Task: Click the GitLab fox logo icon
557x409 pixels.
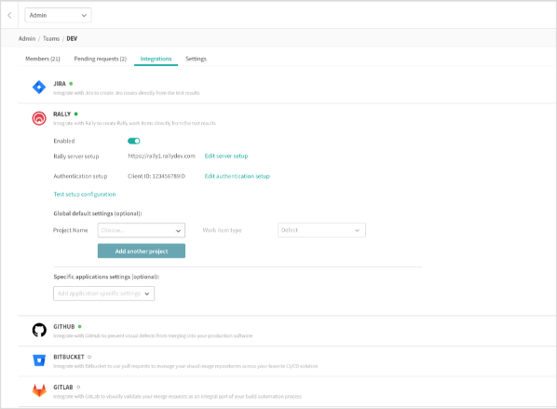Action: pyautogui.click(x=39, y=390)
